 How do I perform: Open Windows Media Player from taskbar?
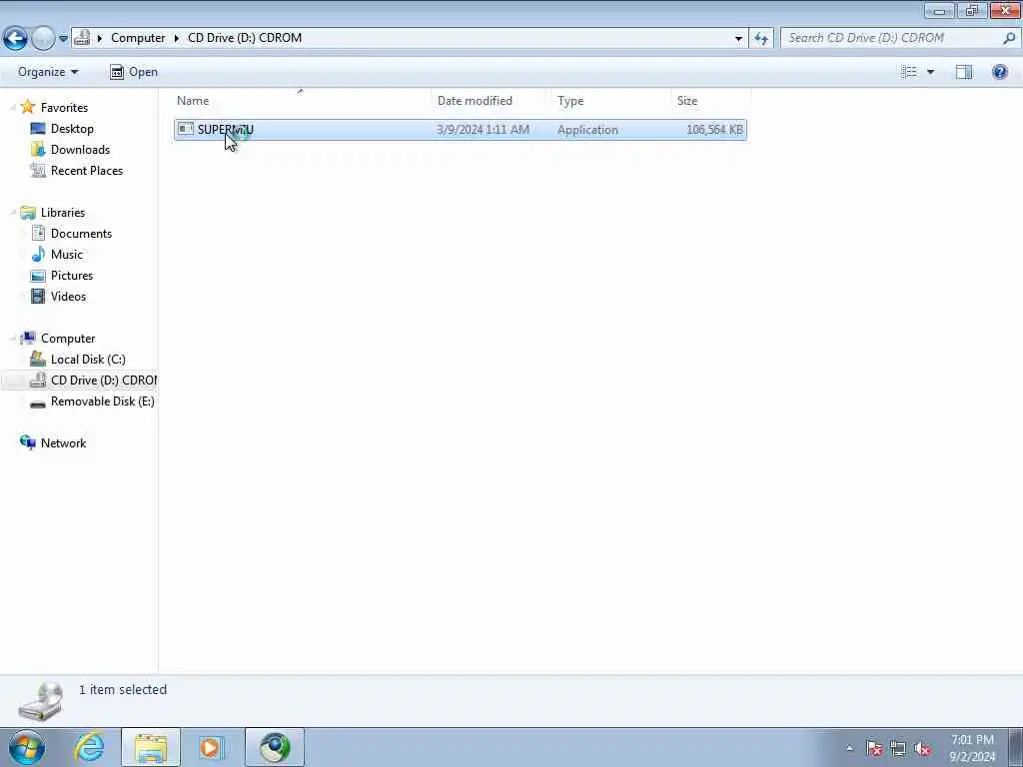[211, 747]
